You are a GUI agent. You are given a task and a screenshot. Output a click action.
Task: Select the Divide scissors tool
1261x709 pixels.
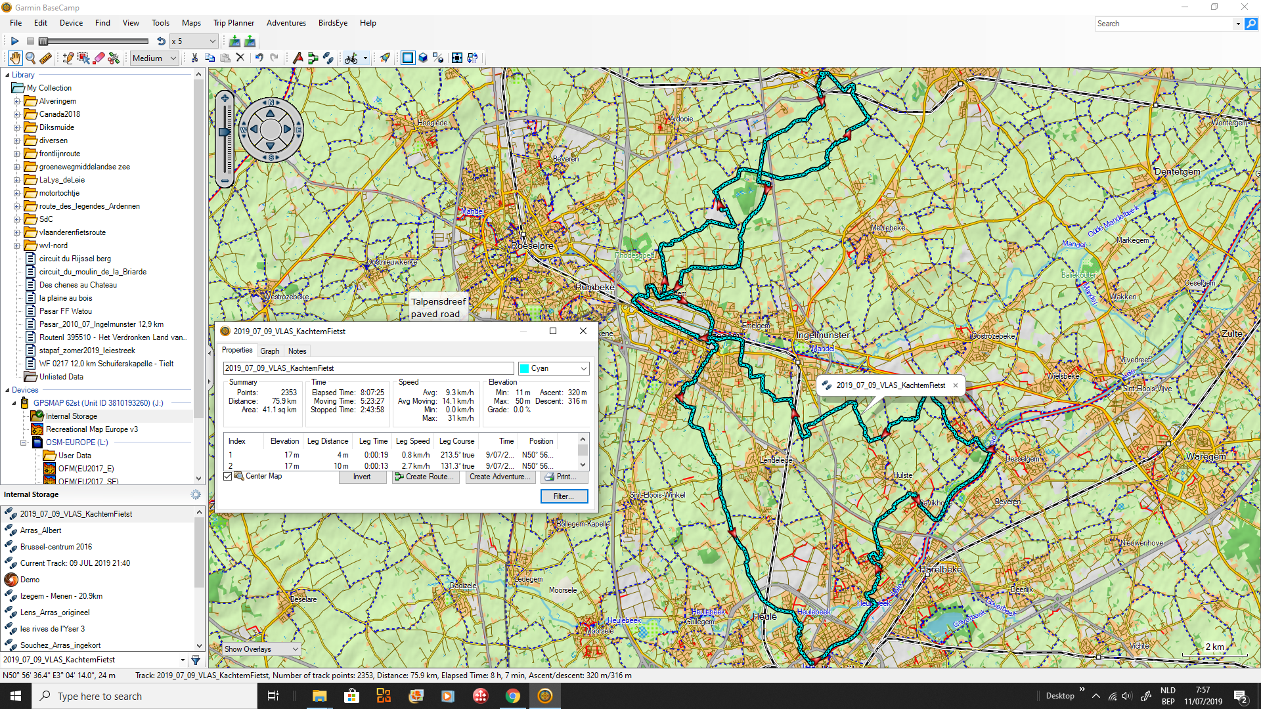tap(114, 58)
